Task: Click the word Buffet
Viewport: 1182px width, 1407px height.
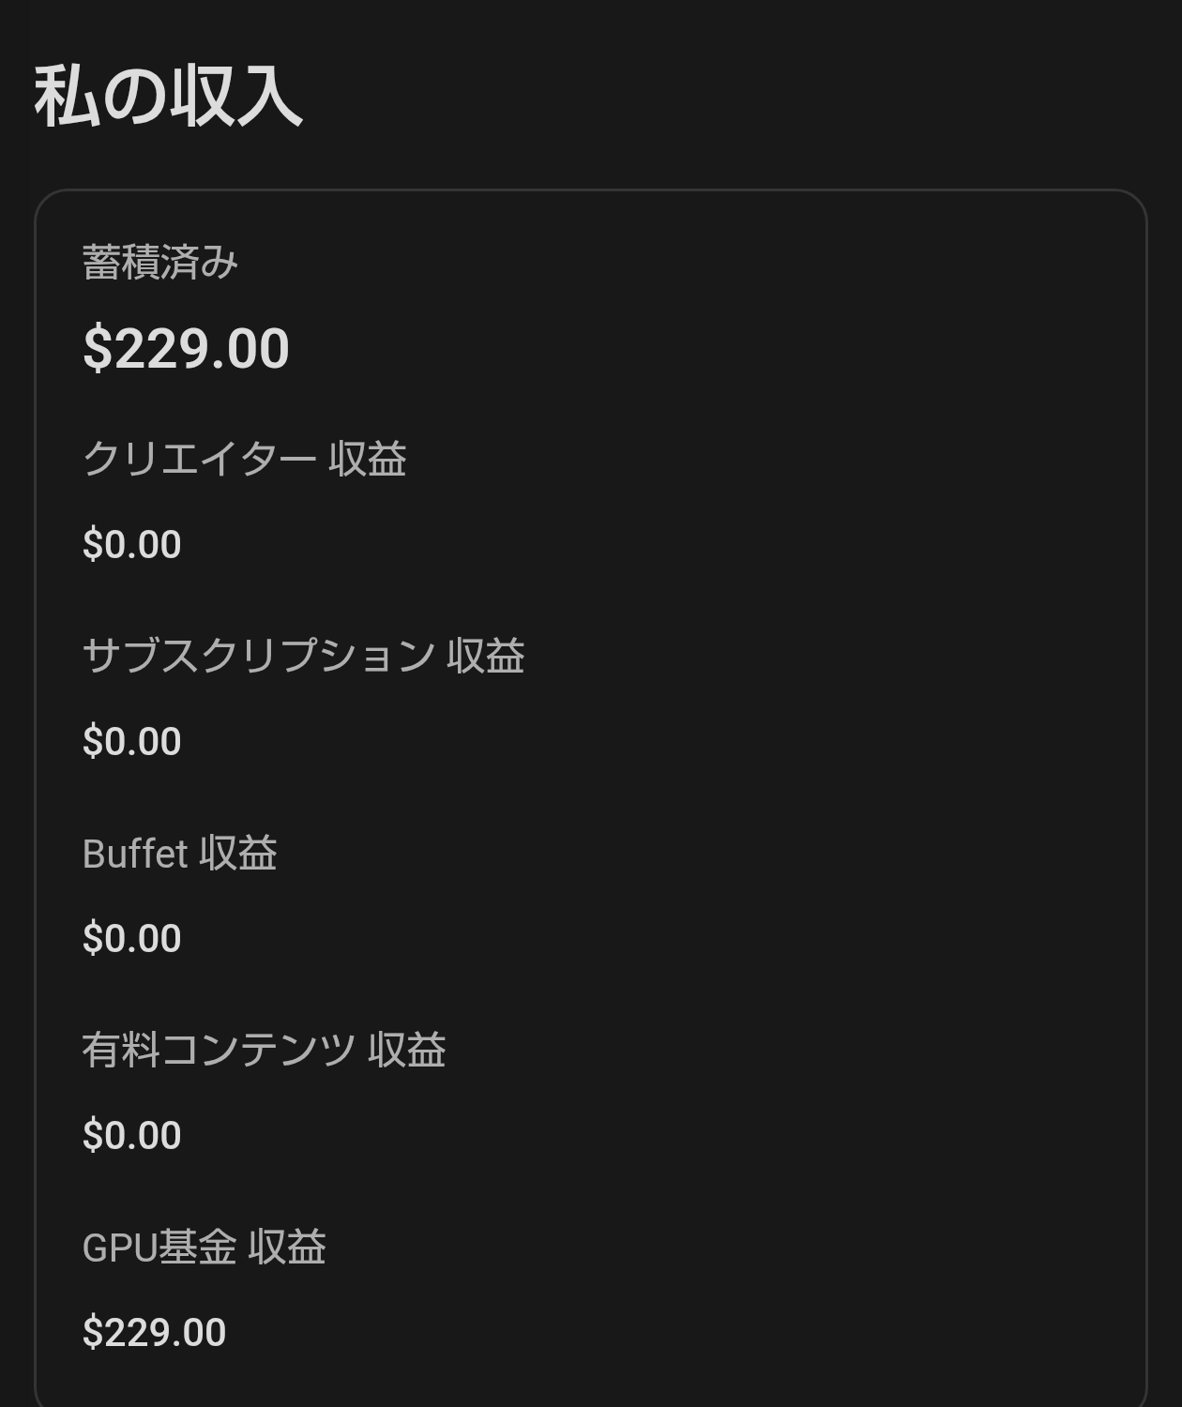Action: (135, 855)
